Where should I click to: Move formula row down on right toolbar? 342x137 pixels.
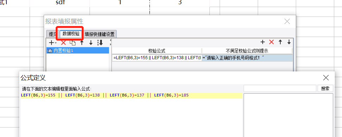289,42
